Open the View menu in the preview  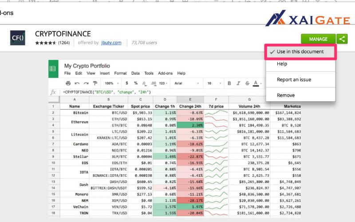point(91,73)
